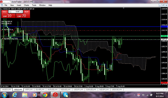Screen dimensions: 168x98
Task: Click the 1307.70 buy price panel
Action: [23, 16]
